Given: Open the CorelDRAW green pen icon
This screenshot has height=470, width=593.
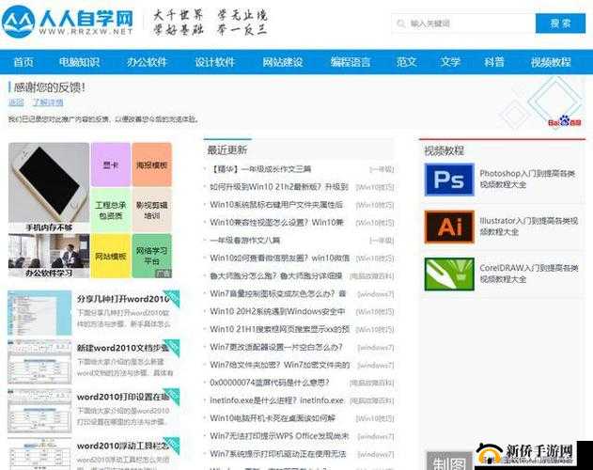Looking at the screenshot, I should tap(449, 274).
